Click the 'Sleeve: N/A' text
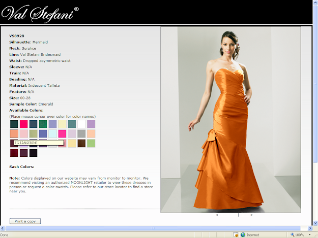This screenshot has width=318, height=238. [21, 67]
